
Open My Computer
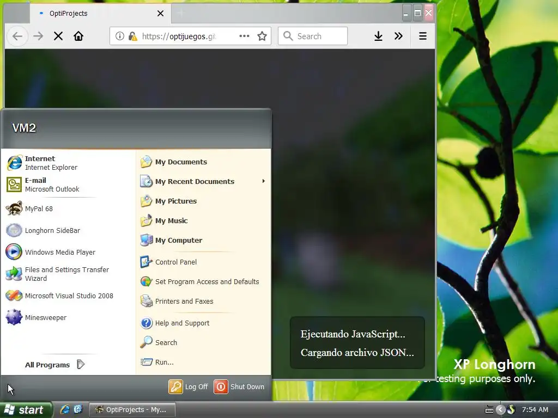tap(204, 240)
